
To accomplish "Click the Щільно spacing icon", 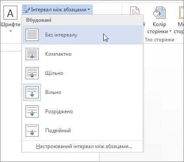I will (x=32, y=73).
